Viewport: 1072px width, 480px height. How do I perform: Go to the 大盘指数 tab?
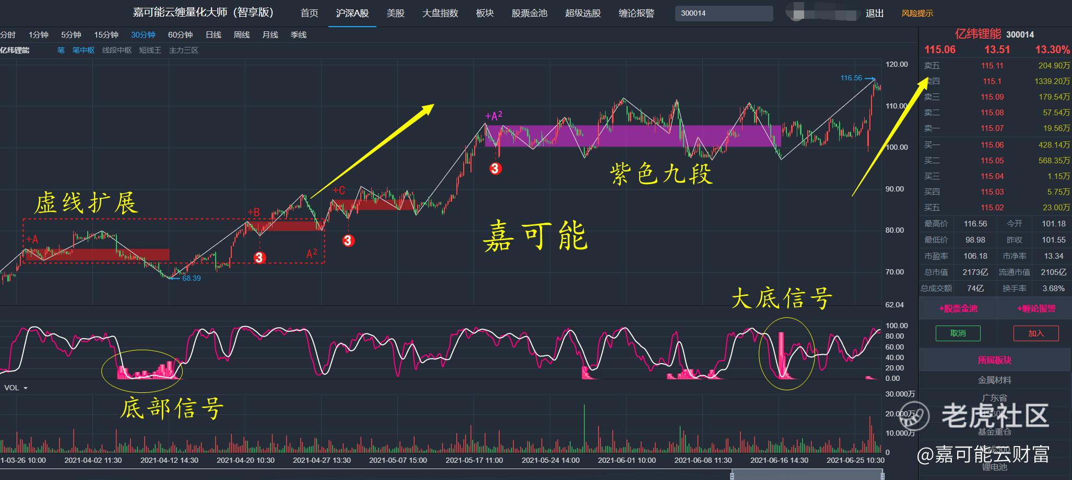tap(440, 13)
